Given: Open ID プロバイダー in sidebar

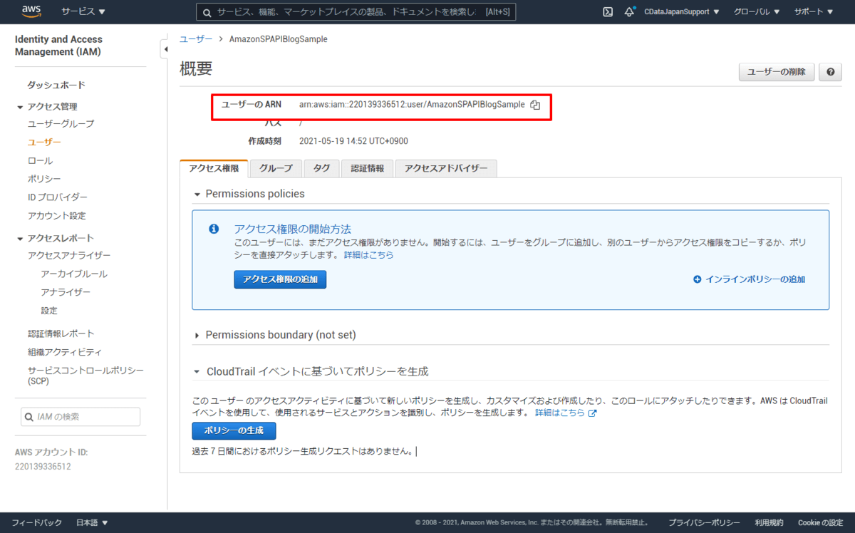Looking at the screenshot, I should click(x=58, y=197).
